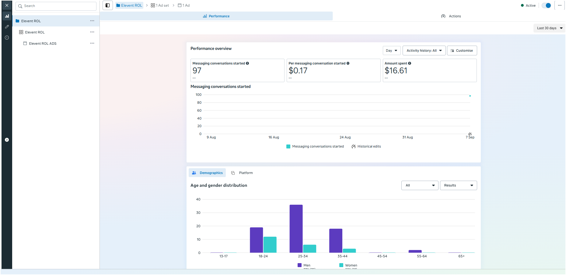Viewport: 566px width, 275px height.
Task: Click info icon beside Amount spent
Action: 410,63
